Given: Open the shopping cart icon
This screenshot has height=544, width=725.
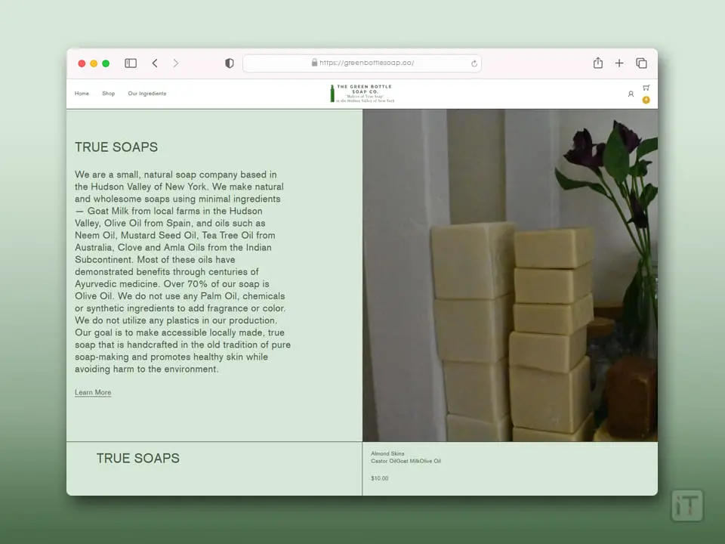Looking at the screenshot, I should 646,88.
